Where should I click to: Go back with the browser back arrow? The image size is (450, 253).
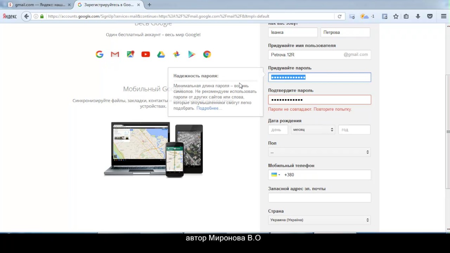pyautogui.click(x=26, y=16)
